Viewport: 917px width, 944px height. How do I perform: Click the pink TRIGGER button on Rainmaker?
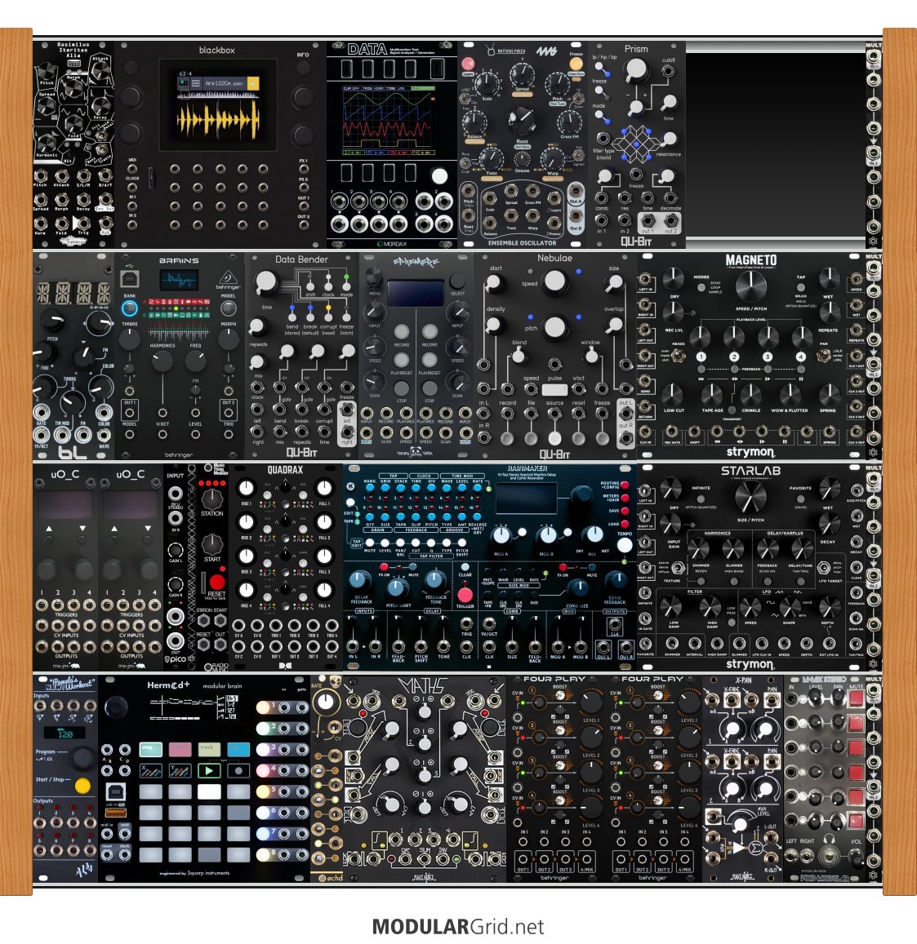(465, 595)
